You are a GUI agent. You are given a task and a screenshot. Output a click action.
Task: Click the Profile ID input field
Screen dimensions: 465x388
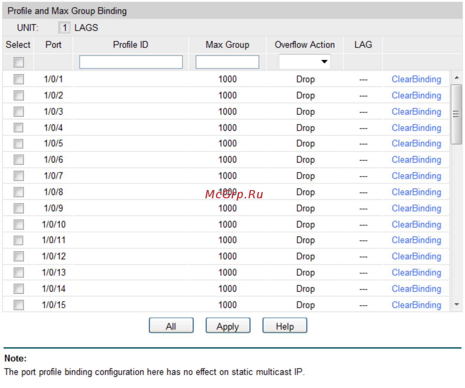pos(131,62)
